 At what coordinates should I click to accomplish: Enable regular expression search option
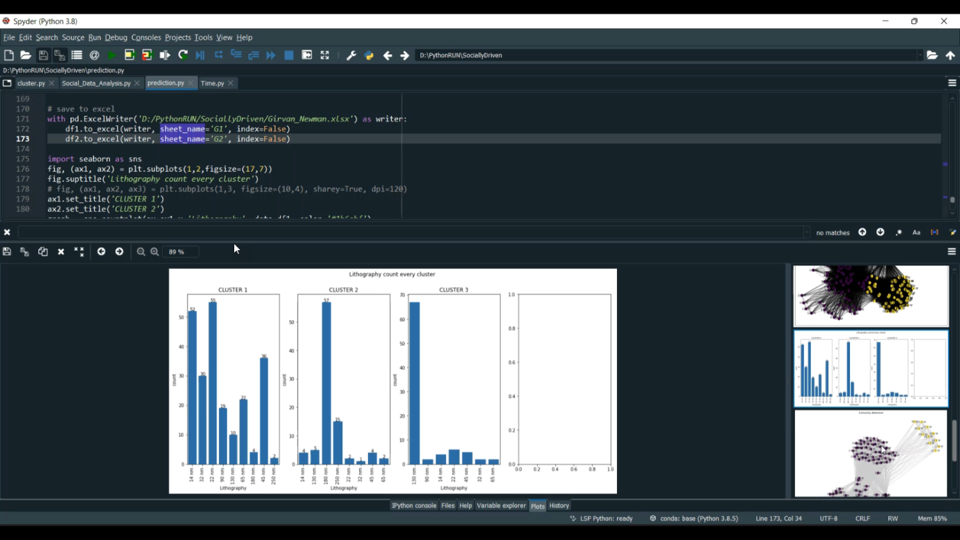[x=899, y=233]
